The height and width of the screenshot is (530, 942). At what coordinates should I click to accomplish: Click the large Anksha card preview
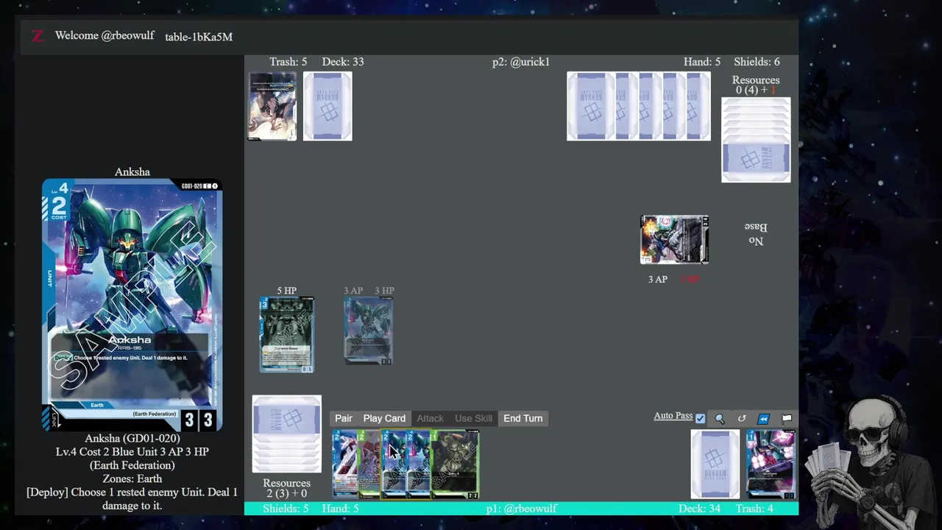[132, 305]
